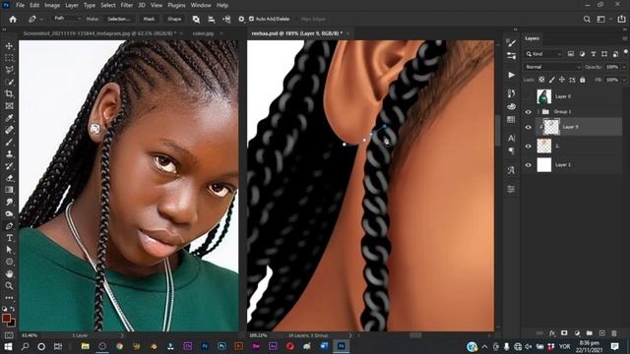Hide the Group 1 layer
This screenshot has height=354, width=630.
(x=529, y=112)
